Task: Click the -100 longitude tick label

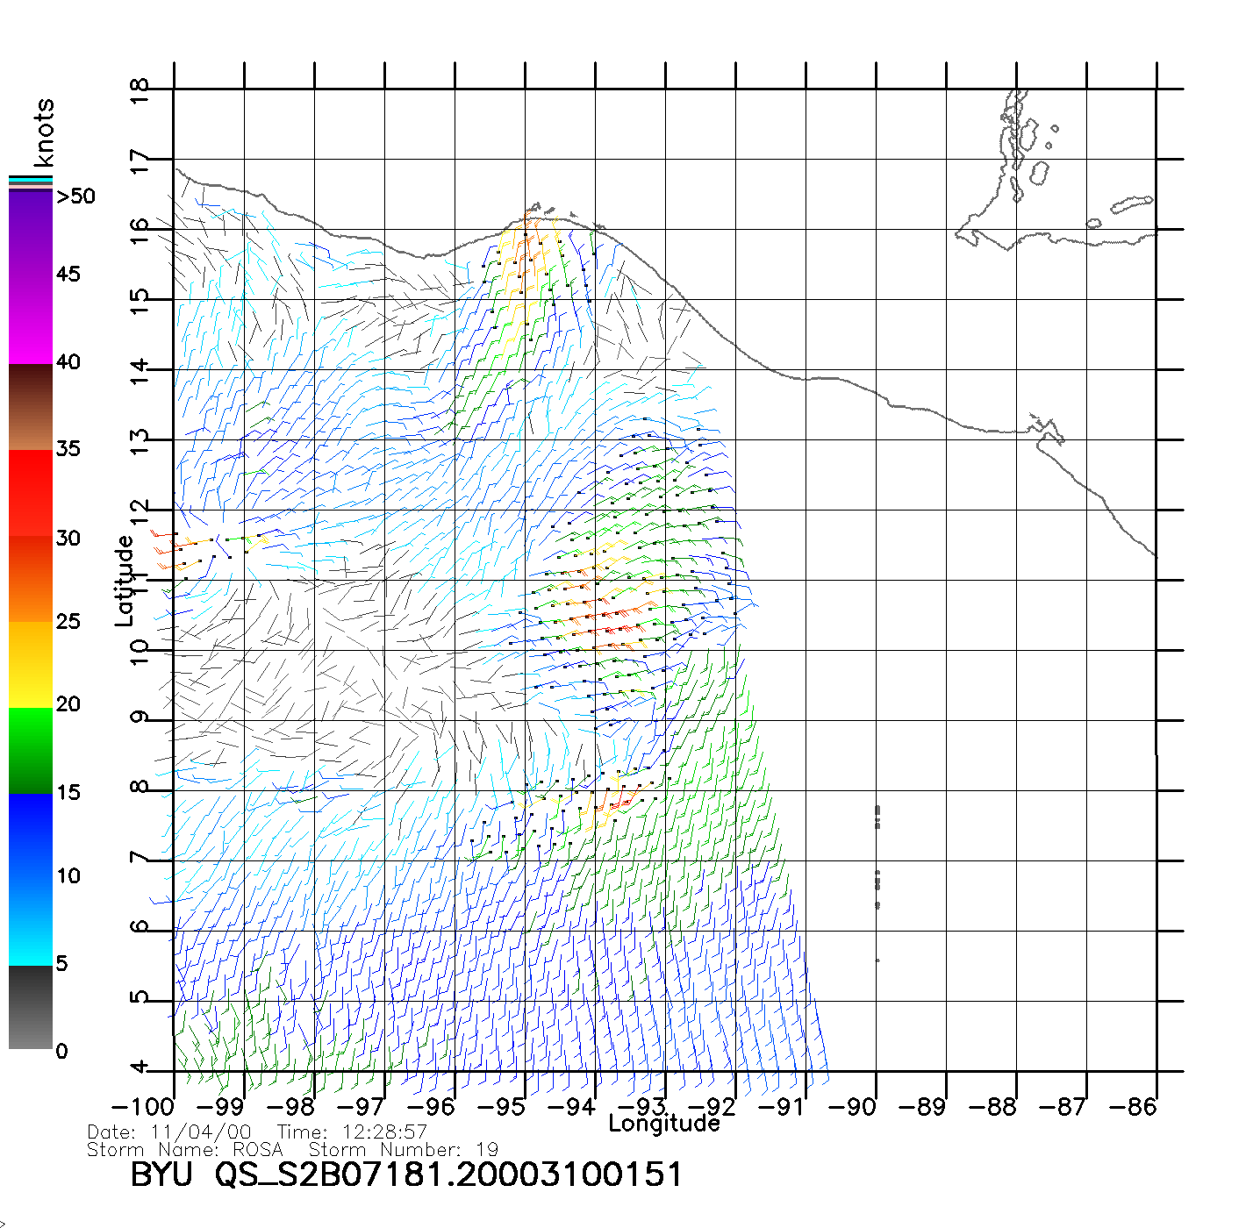Action: pyautogui.click(x=143, y=1107)
